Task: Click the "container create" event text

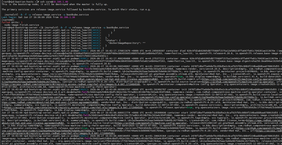Action: [178, 66]
